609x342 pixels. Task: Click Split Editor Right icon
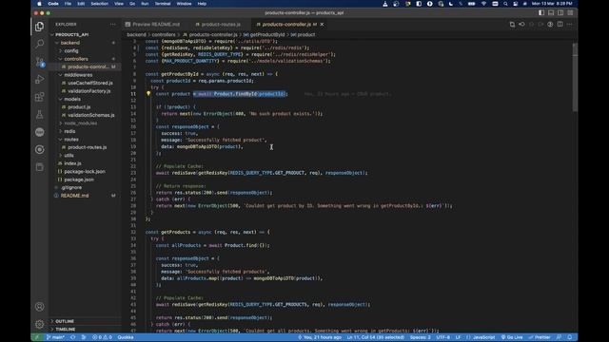coord(560,24)
